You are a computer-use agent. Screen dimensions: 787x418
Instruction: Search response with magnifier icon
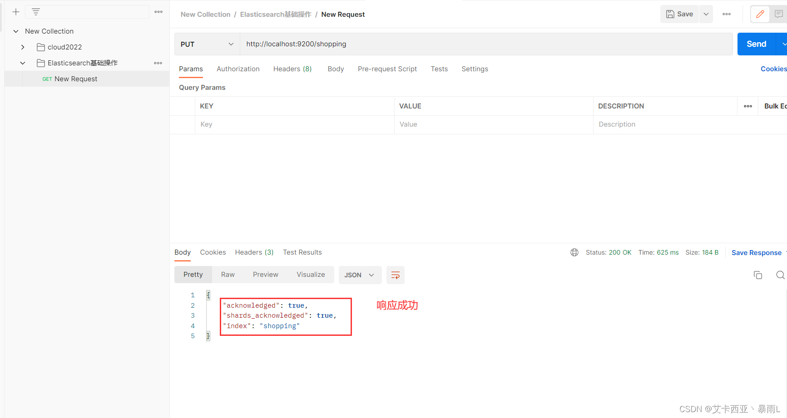(780, 275)
